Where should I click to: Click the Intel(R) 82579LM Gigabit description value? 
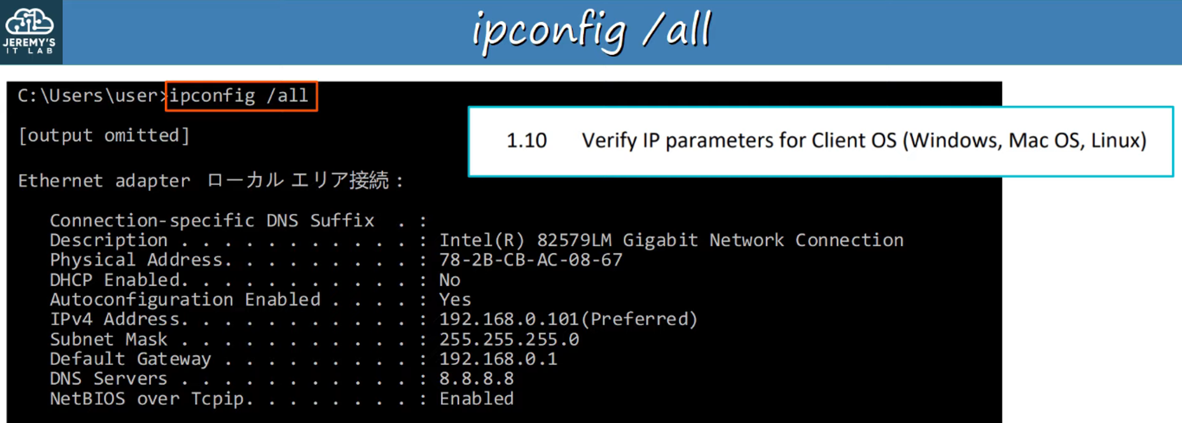pos(671,240)
